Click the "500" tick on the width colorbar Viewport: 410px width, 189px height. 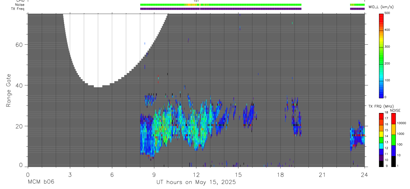(x=387, y=13)
